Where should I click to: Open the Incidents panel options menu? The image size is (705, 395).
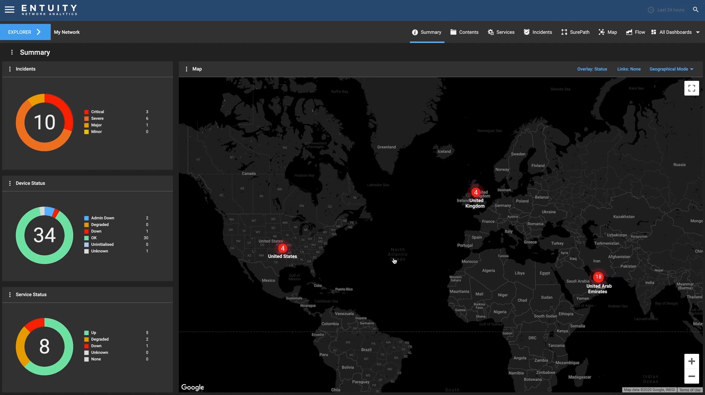click(x=10, y=69)
